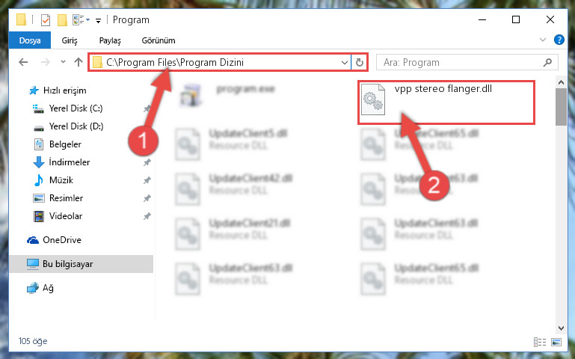Viewport: 575px width, 359px height.
Task: Click the refresh button beside address bar
Action: coord(360,62)
